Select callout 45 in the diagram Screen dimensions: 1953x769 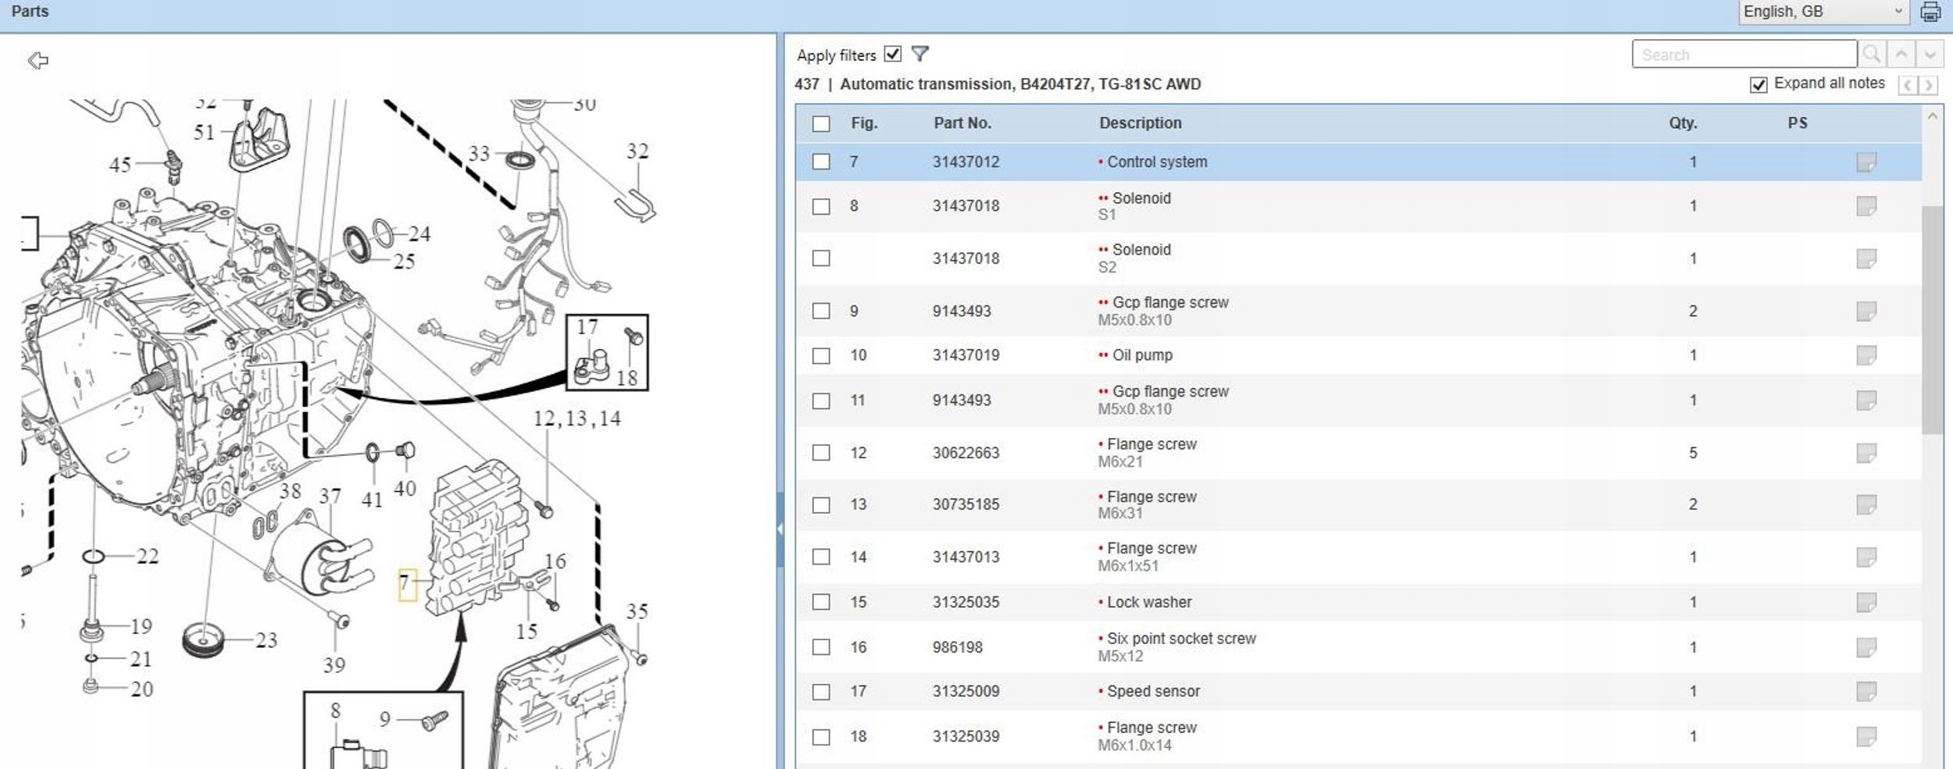click(x=120, y=165)
